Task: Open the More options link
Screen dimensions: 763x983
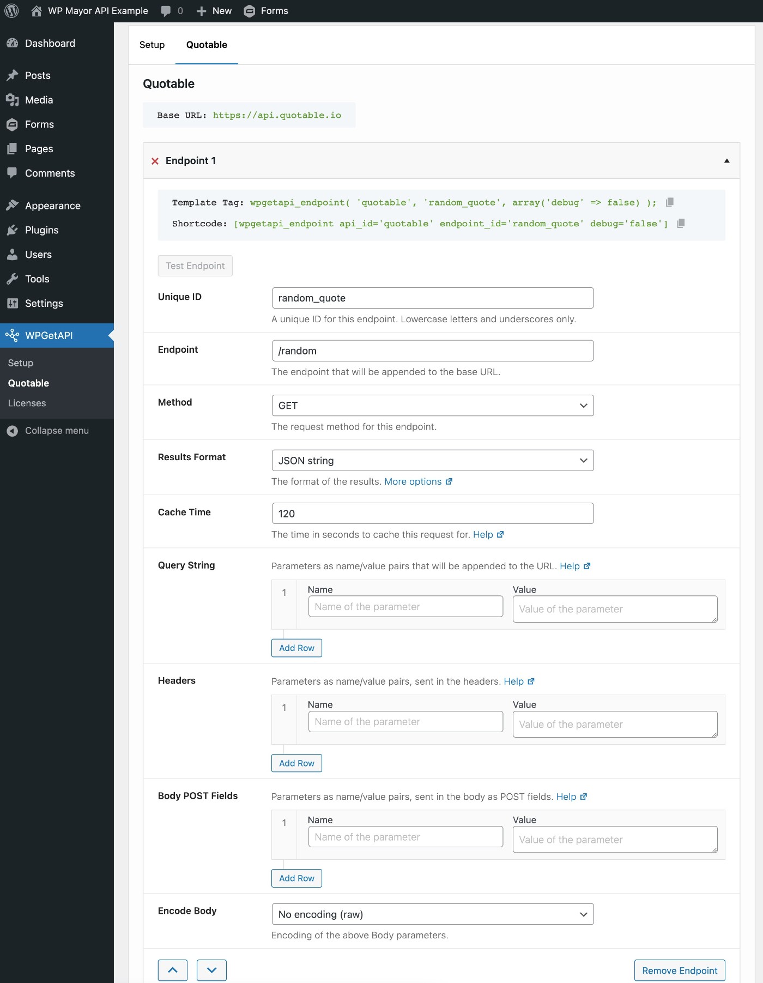Action: (413, 481)
